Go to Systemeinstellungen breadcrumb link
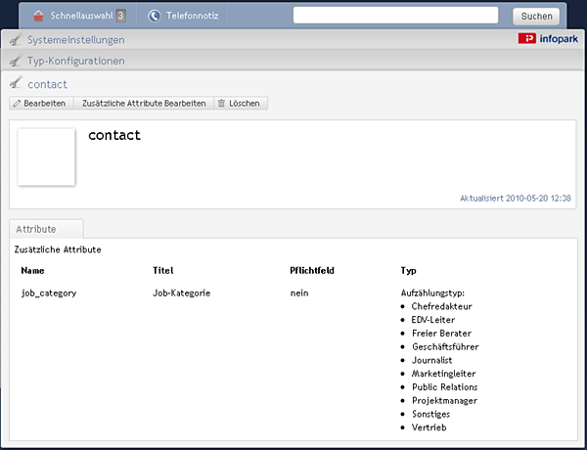The image size is (587, 450). tap(76, 40)
